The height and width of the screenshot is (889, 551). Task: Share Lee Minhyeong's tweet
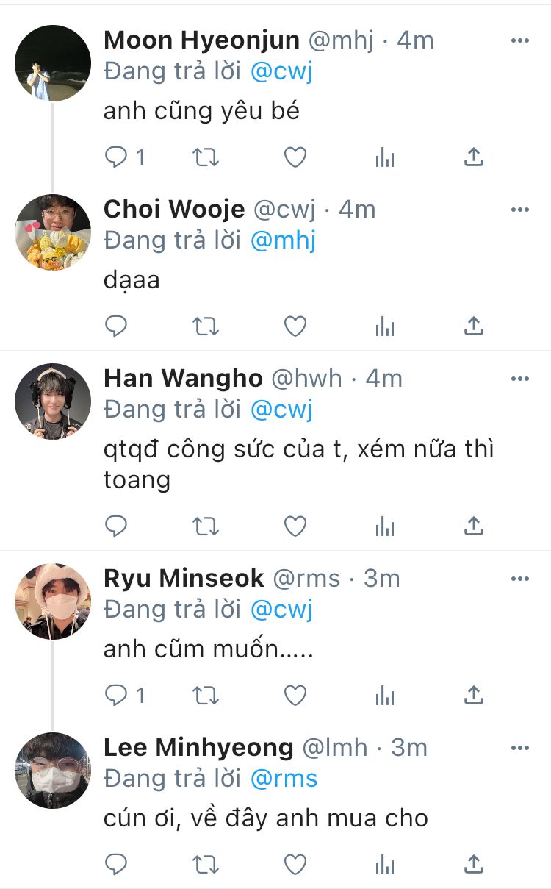[475, 863]
